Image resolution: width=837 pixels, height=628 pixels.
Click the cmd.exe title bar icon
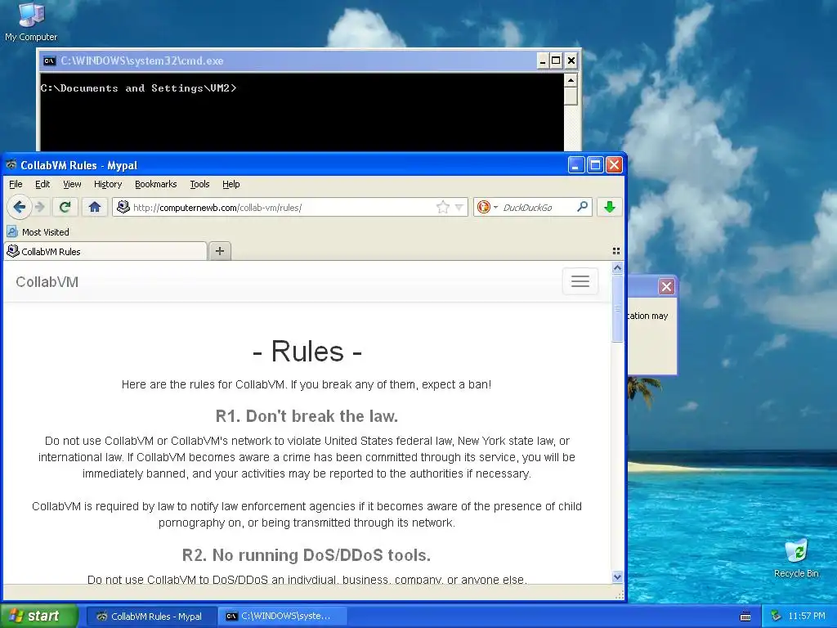(49, 61)
